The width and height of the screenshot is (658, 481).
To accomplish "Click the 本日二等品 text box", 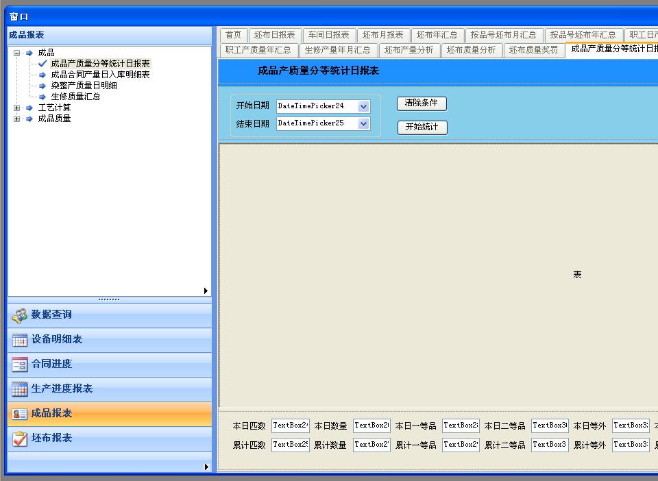I will (550, 425).
